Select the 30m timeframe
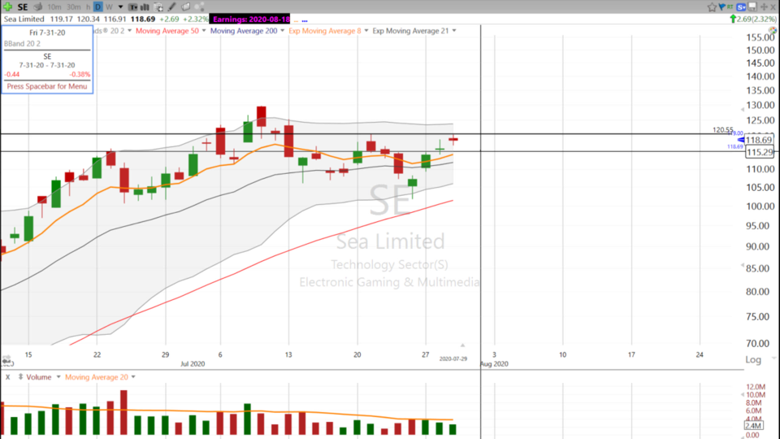Viewport: 780px width, 439px height. [x=71, y=7]
